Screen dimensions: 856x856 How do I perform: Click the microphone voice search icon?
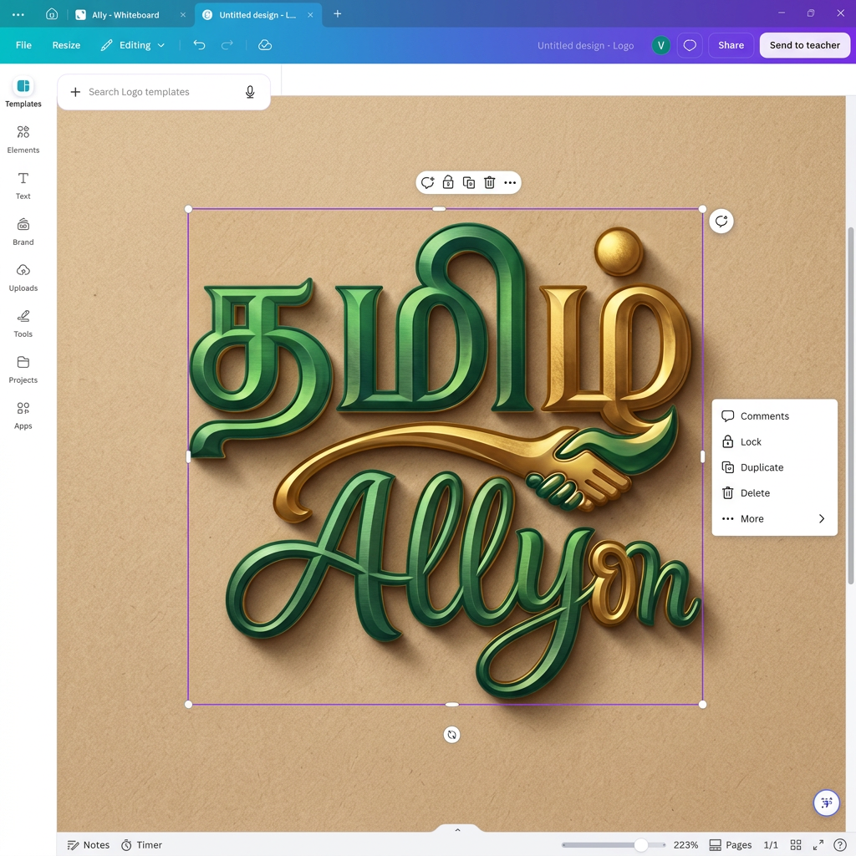[250, 92]
